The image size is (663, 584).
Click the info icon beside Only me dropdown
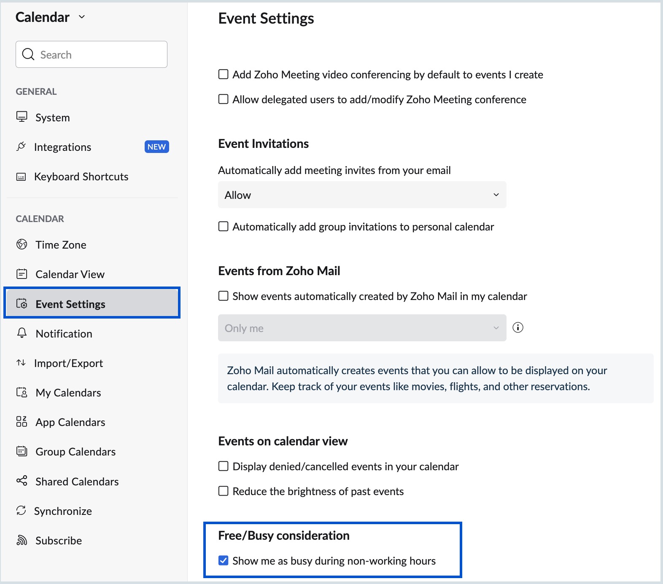tap(518, 327)
